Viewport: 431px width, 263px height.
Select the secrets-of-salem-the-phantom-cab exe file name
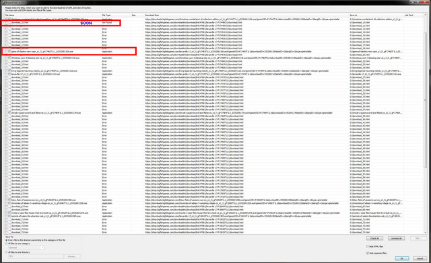coord(46,216)
